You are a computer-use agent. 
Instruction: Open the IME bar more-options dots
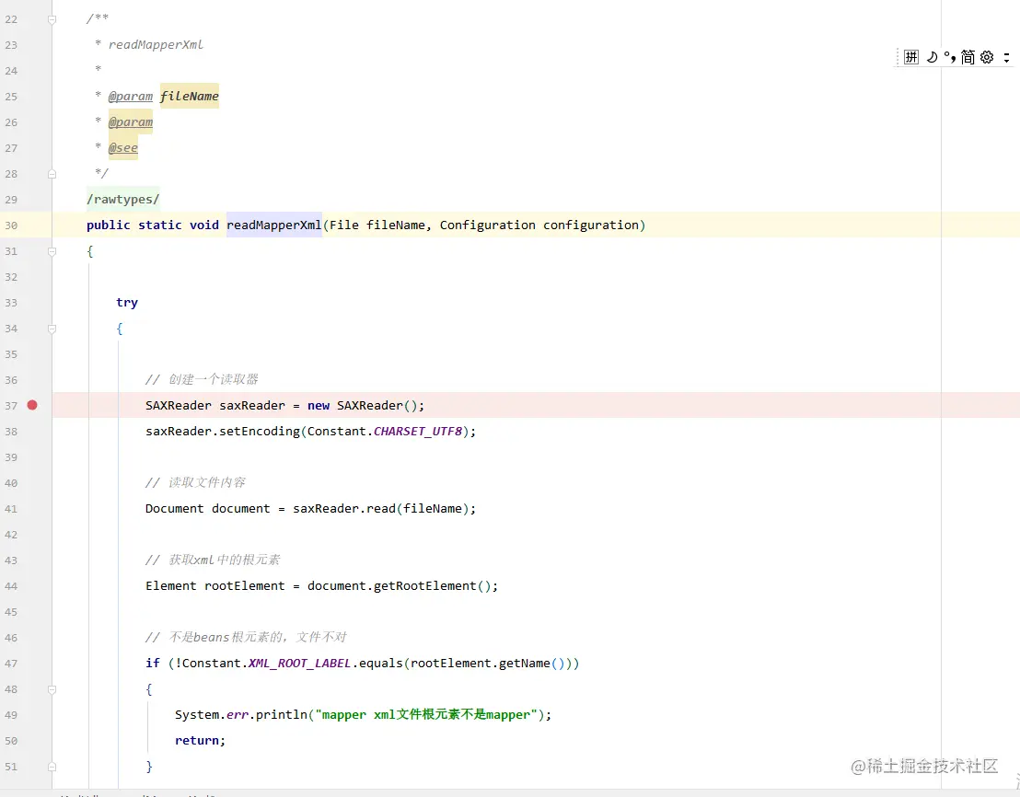pyautogui.click(x=1006, y=57)
